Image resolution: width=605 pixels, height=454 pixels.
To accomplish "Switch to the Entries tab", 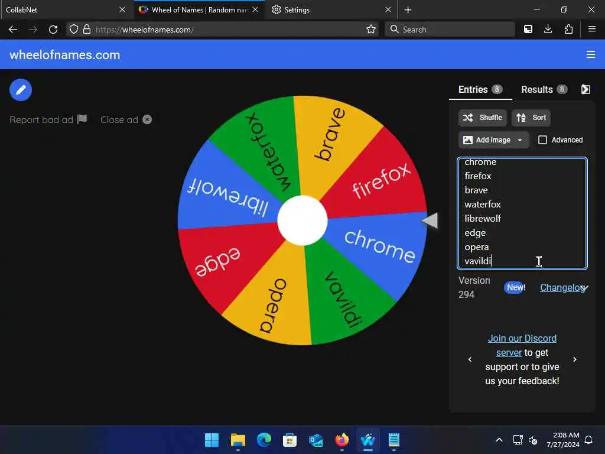I will 480,90.
